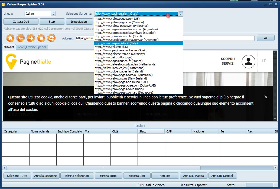280x189 pixels.
Task: Choose yellowpages.co.in (India) source
Action: (139, 89)
